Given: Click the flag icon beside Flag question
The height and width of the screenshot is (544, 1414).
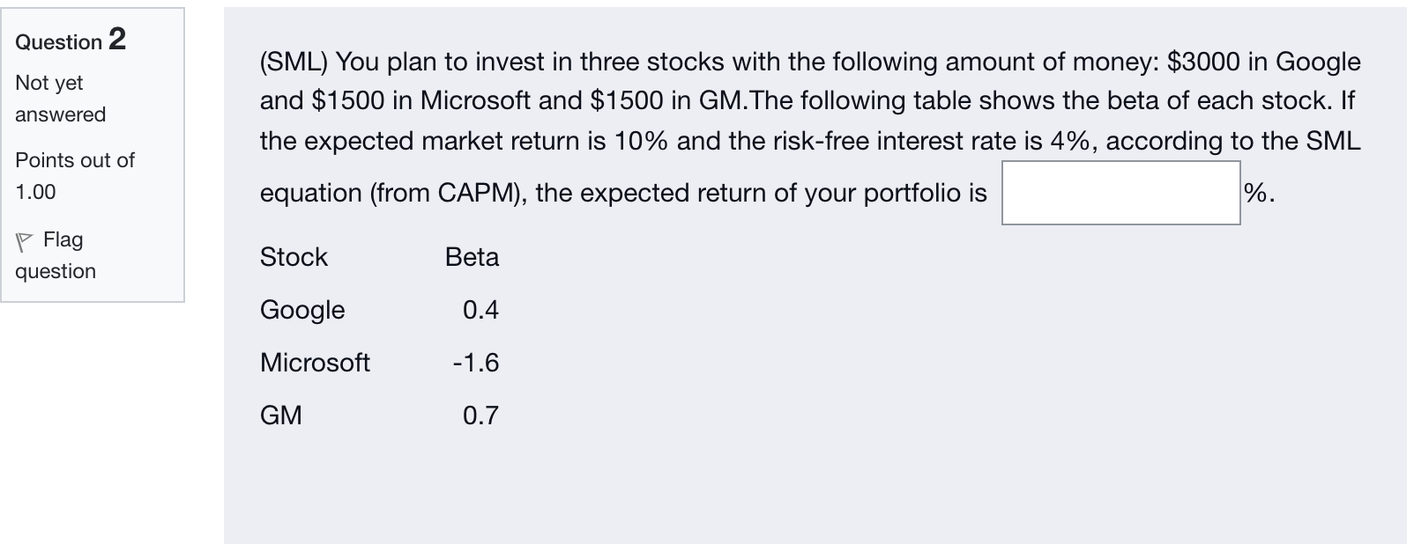Looking at the screenshot, I should pyautogui.click(x=24, y=241).
